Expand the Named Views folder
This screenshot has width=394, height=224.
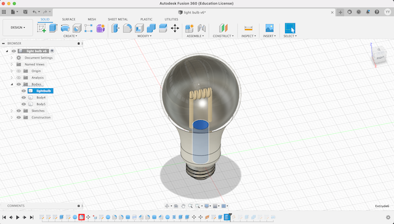12,64
